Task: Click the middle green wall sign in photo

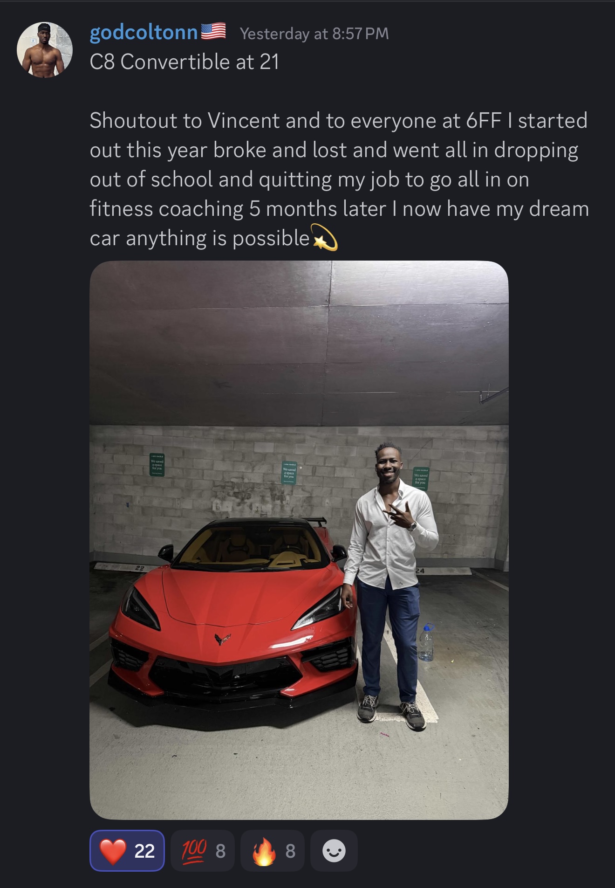Action: [289, 473]
